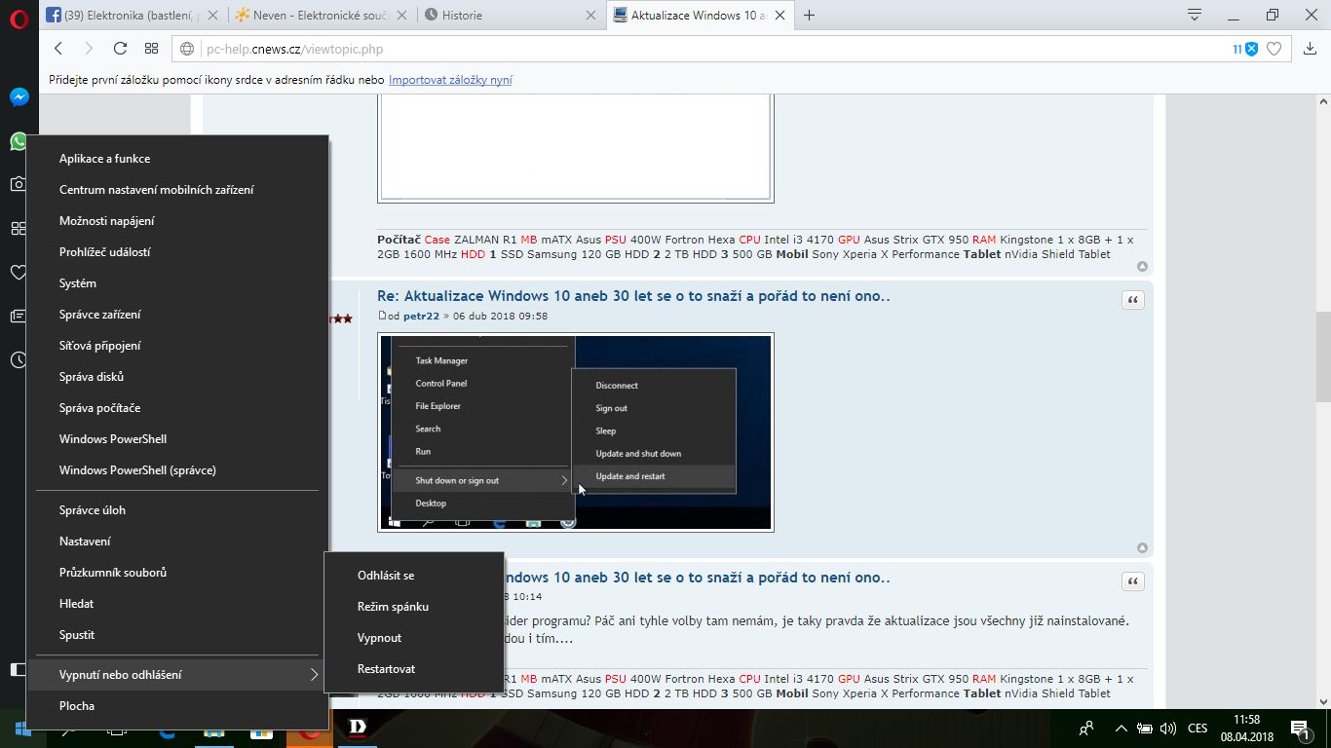Launch Windows PowerShell (správce)
The width and height of the screenshot is (1331, 748).
pyautogui.click(x=177, y=470)
